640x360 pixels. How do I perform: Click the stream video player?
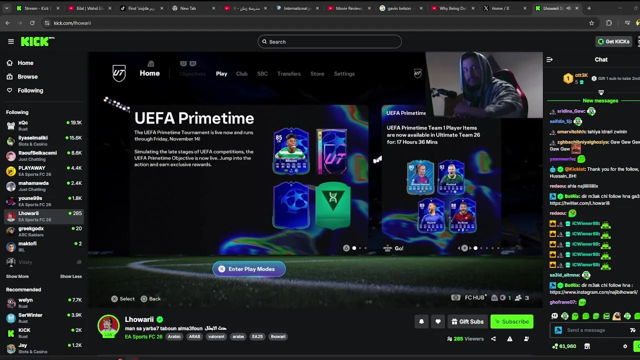tap(315, 180)
